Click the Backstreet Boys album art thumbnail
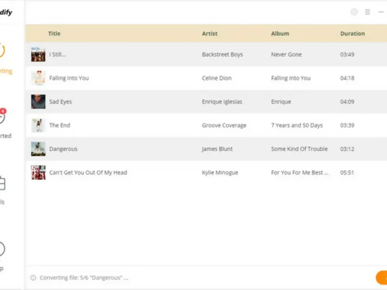 (x=38, y=55)
